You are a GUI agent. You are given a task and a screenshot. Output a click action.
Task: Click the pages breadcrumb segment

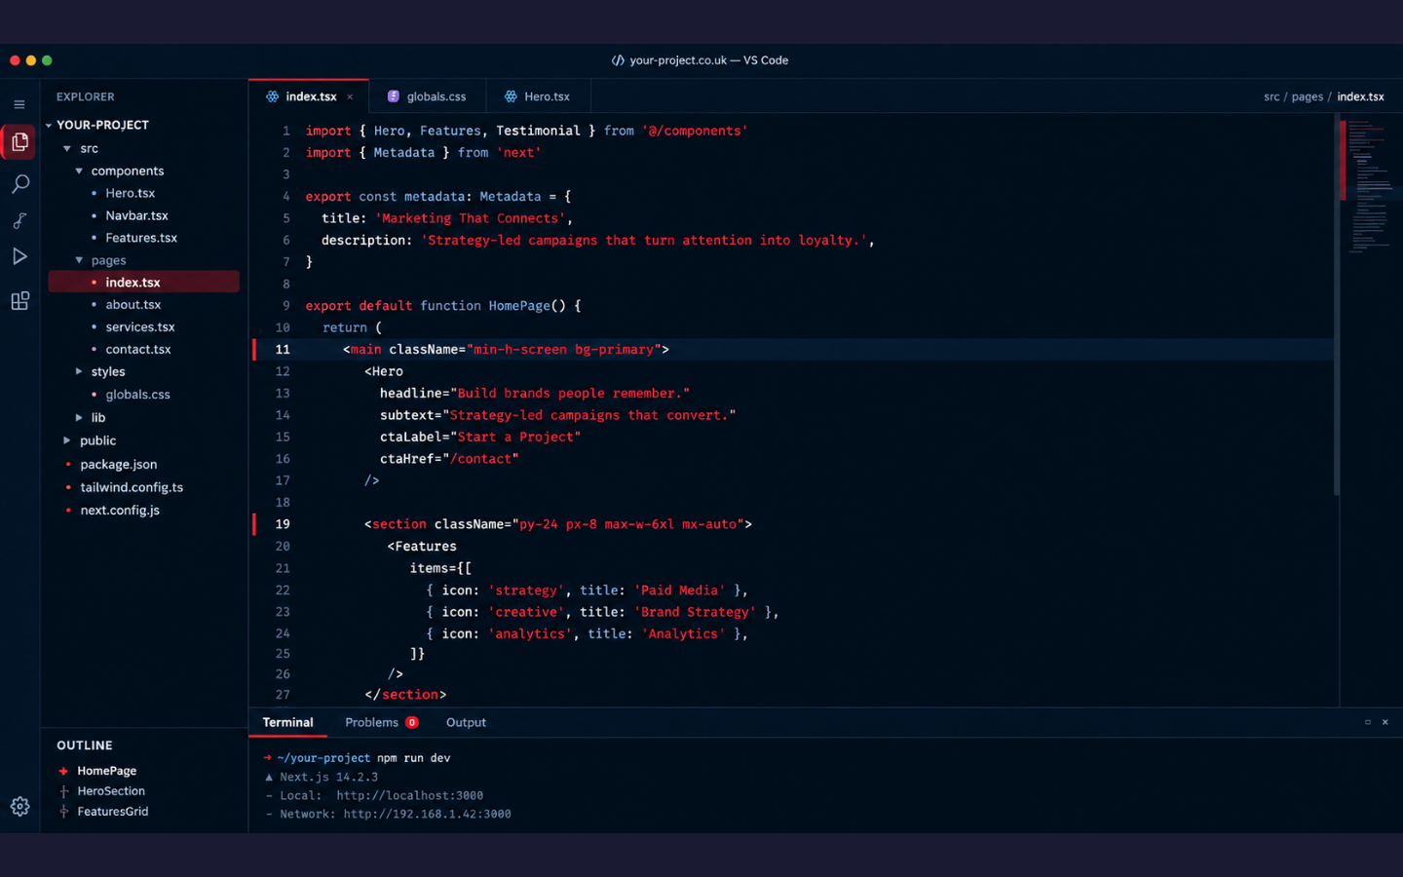click(1307, 96)
